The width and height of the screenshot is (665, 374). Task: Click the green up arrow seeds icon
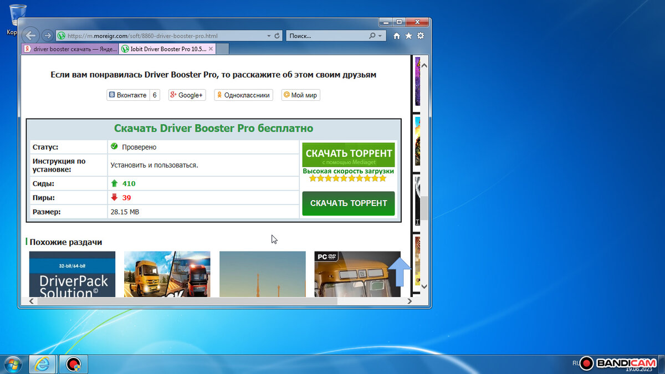114,183
